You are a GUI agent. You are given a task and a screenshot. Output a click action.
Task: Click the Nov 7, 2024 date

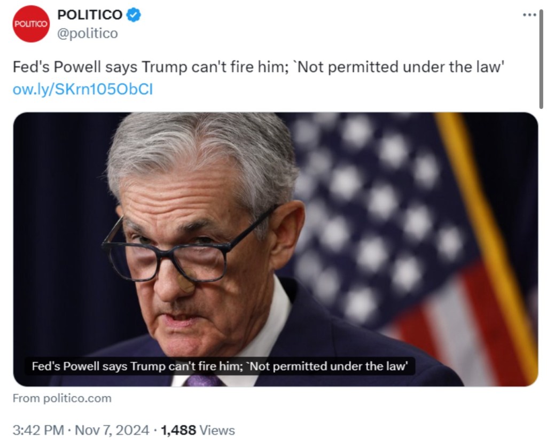pos(113,430)
